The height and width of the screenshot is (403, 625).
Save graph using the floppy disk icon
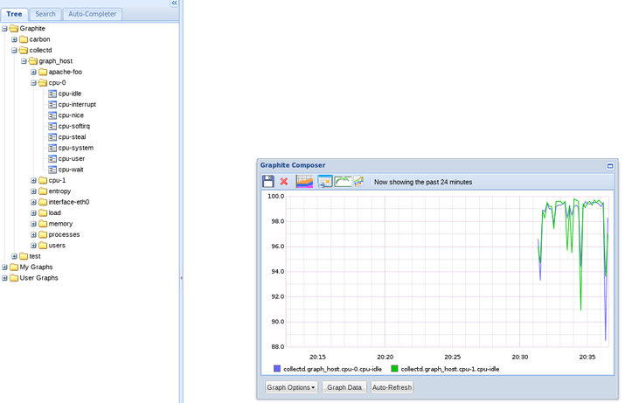[268, 181]
